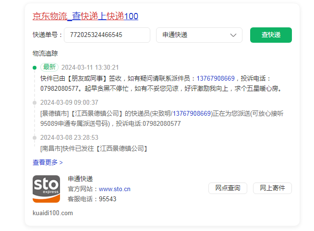Click the 申通快递 company name near the logo
The width and height of the screenshot is (314, 231).
coord(80,179)
